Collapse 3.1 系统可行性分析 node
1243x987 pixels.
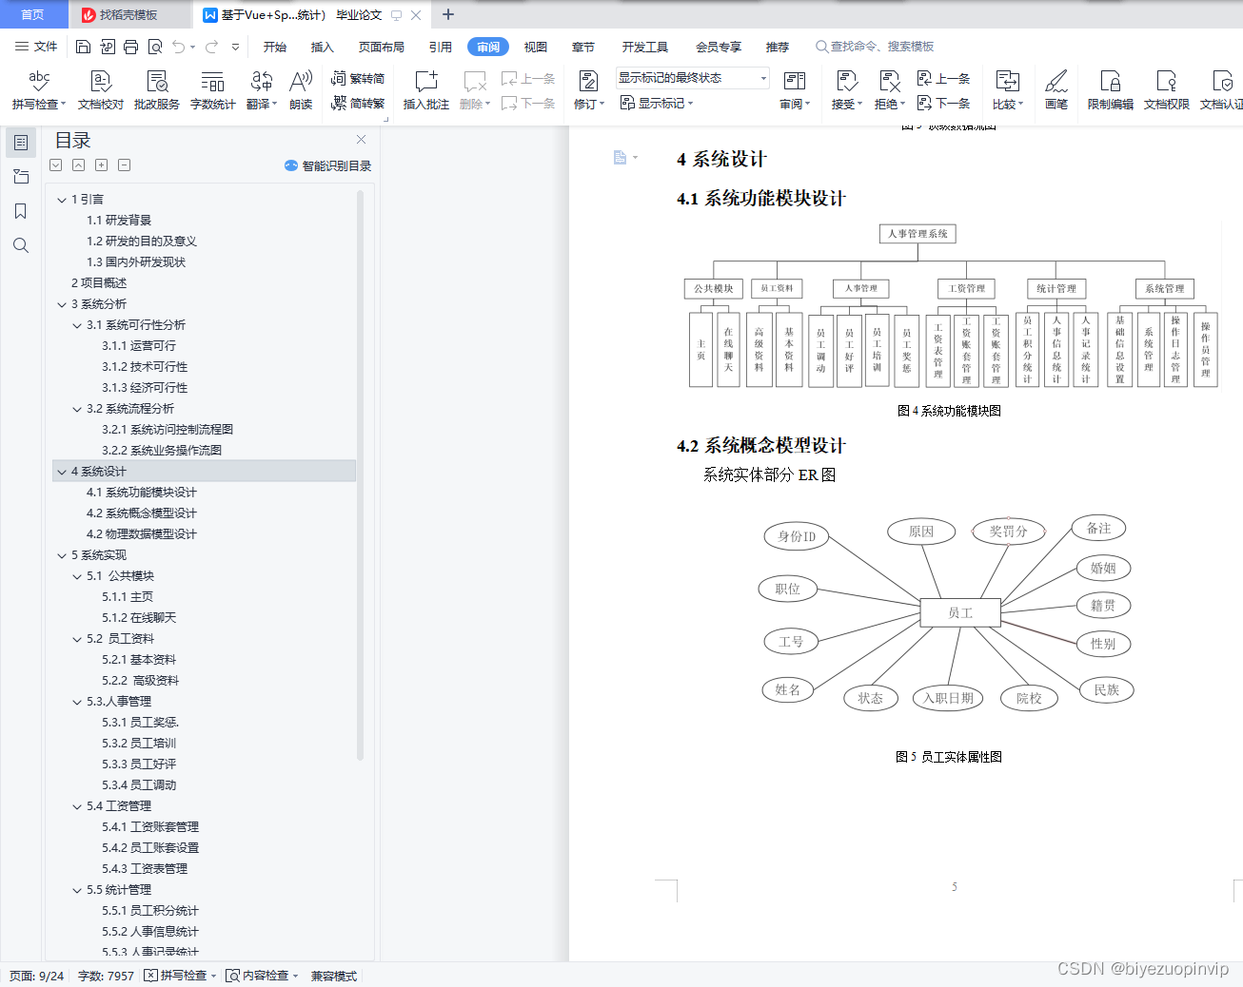(77, 325)
